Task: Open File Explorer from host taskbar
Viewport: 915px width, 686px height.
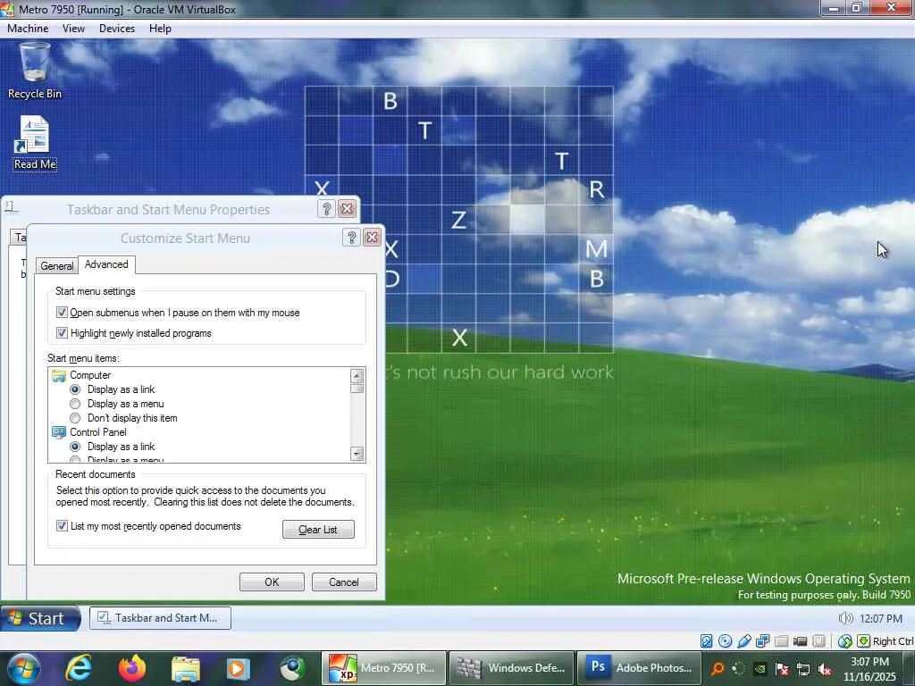Action: pyautogui.click(x=186, y=668)
